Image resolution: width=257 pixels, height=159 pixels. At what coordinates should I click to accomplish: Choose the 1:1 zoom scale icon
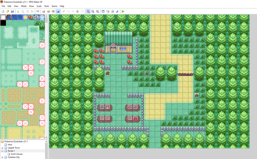click(88, 11)
